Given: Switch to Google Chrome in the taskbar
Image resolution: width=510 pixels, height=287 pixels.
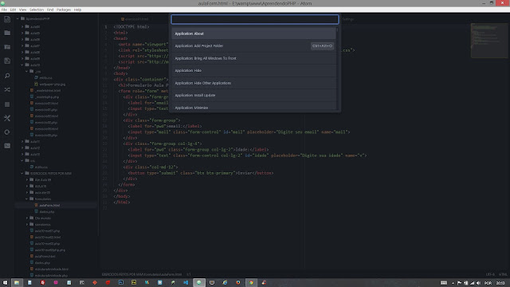Looking at the screenshot, I should pyautogui.click(x=251, y=283).
